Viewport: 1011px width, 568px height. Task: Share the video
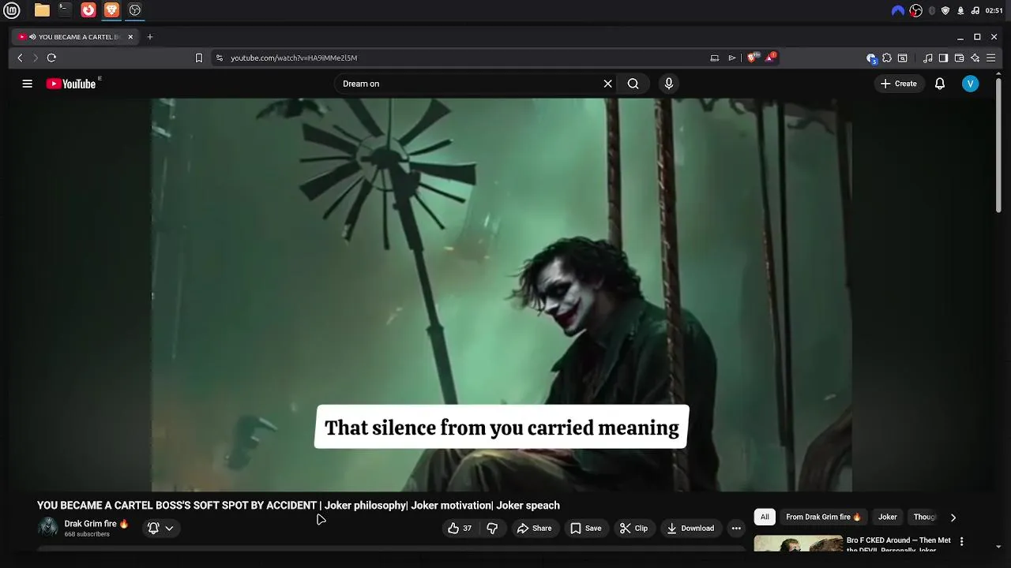pos(534,529)
